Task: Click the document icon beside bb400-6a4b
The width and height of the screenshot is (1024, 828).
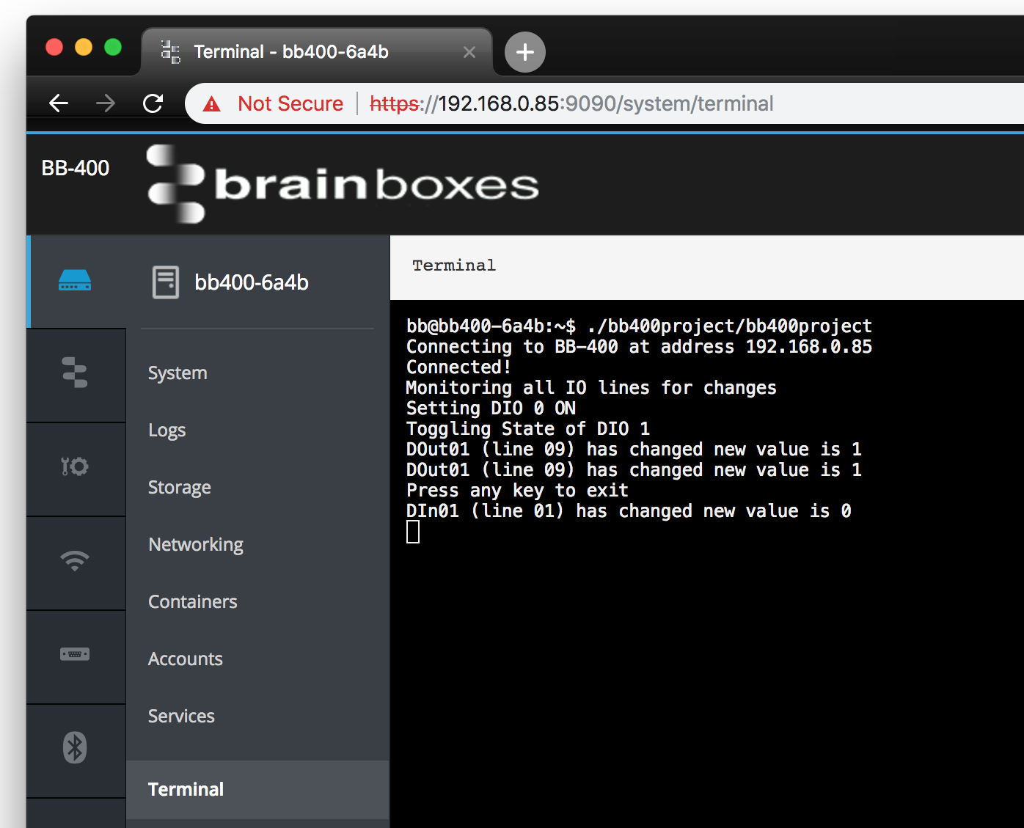Action: (166, 282)
